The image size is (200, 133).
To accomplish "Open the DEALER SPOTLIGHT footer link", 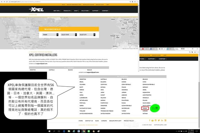I will tap(115, 121).
